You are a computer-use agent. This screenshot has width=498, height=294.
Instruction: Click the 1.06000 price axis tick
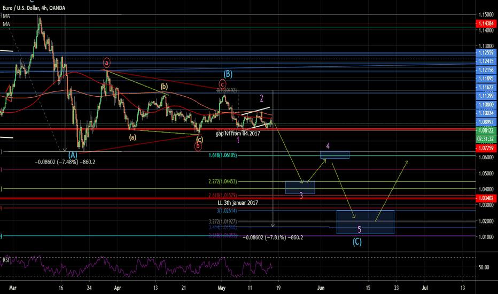[x=486, y=157]
